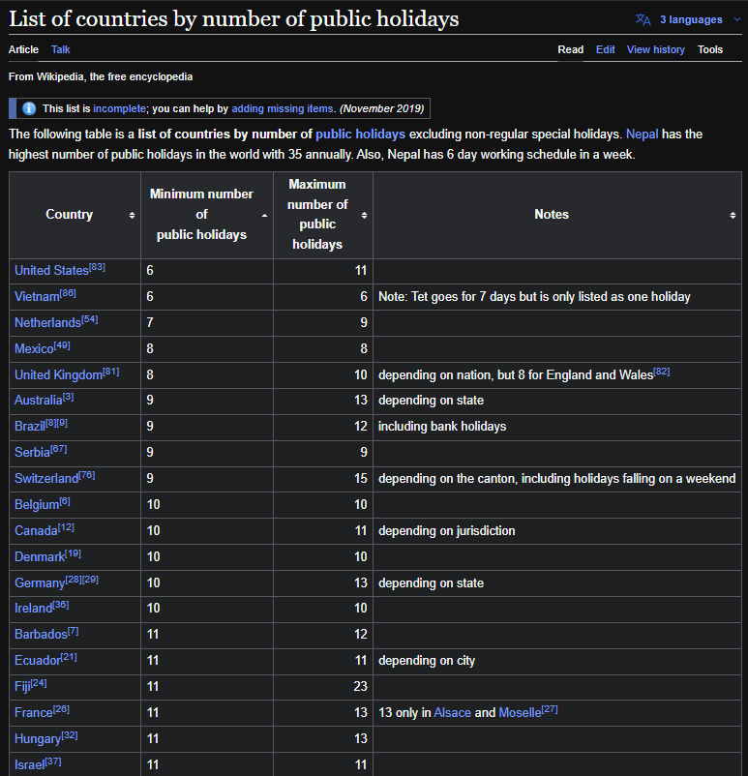This screenshot has height=776, width=748.
Task: Open the Vietnam country link
Action: [37, 296]
